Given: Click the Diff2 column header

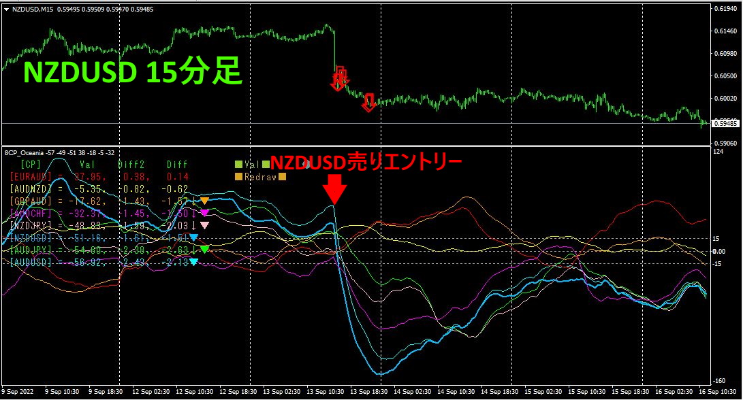Looking at the screenshot, I should point(131,164).
